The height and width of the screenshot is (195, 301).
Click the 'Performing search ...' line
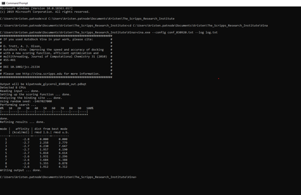coord(18,105)
